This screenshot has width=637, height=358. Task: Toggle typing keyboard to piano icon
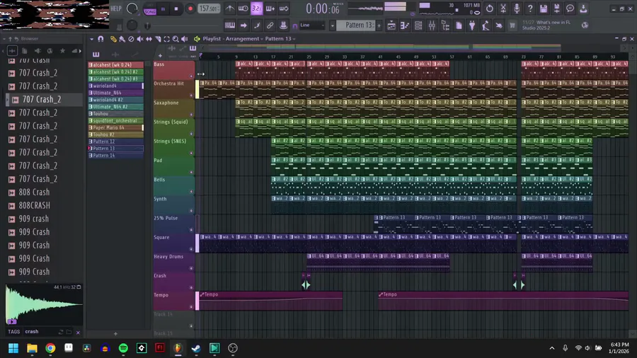230,25
